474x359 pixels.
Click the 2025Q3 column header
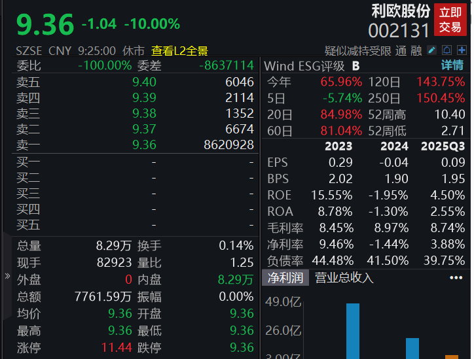(x=443, y=146)
